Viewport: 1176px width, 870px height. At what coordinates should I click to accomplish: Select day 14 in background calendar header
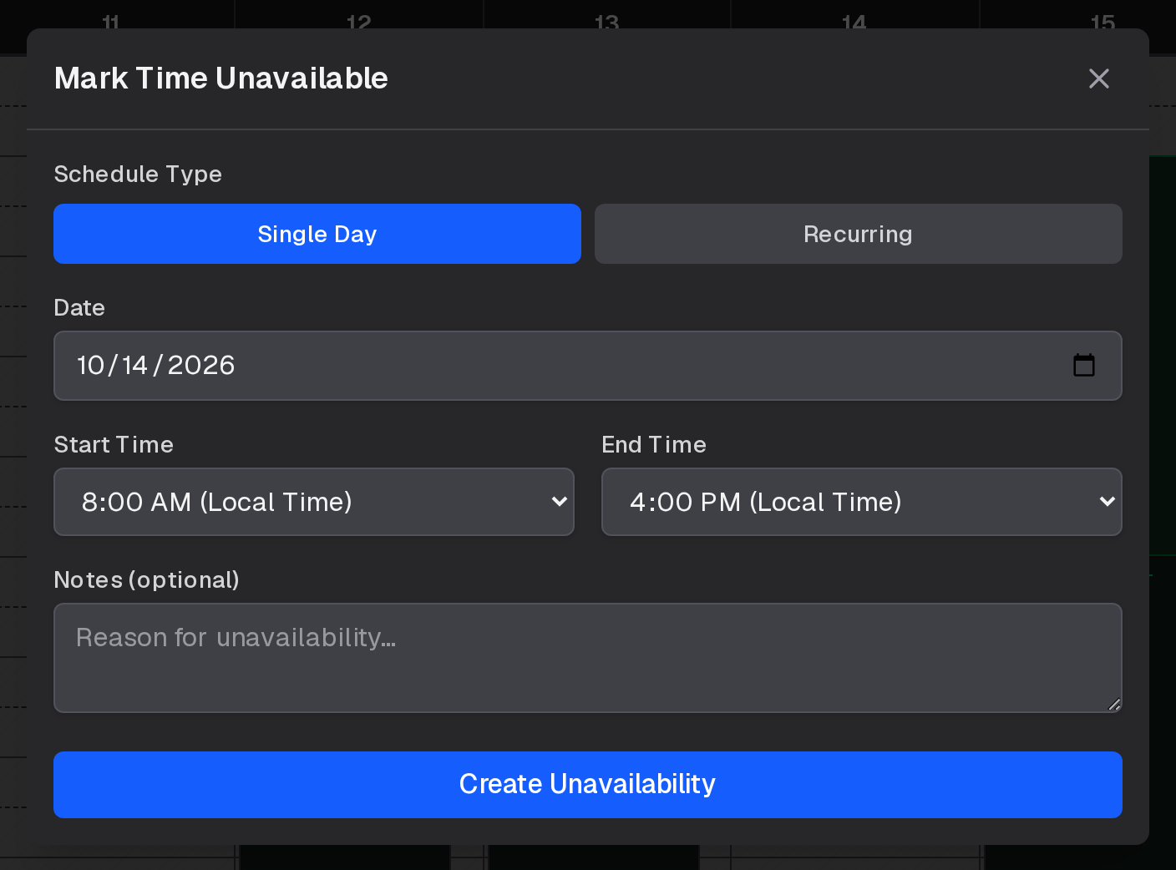(854, 22)
